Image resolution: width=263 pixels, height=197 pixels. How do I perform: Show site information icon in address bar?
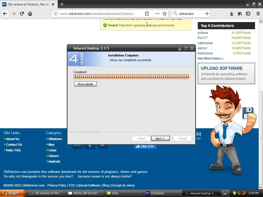point(56,14)
